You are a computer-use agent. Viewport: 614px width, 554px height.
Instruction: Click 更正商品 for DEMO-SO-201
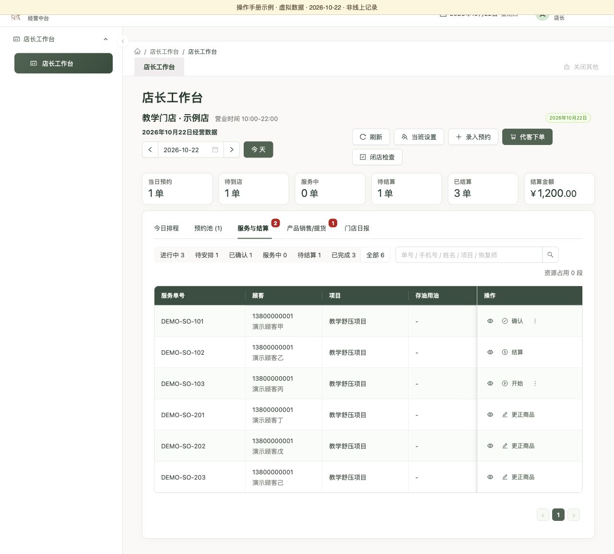[x=518, y=415]
